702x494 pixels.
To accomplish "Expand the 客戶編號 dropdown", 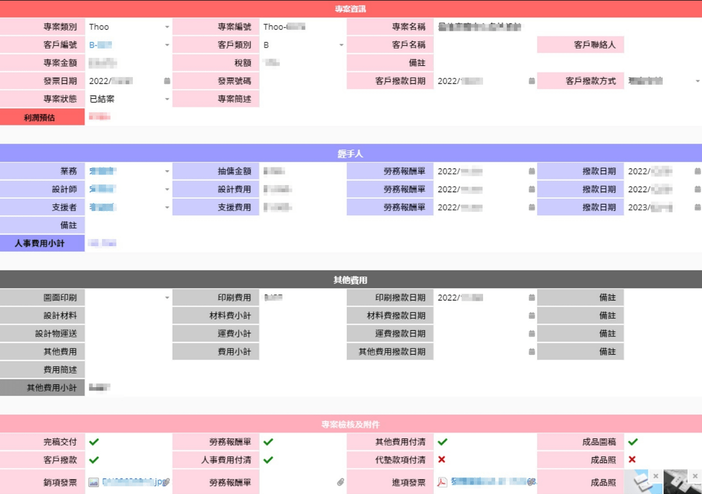I will point(167,45).
